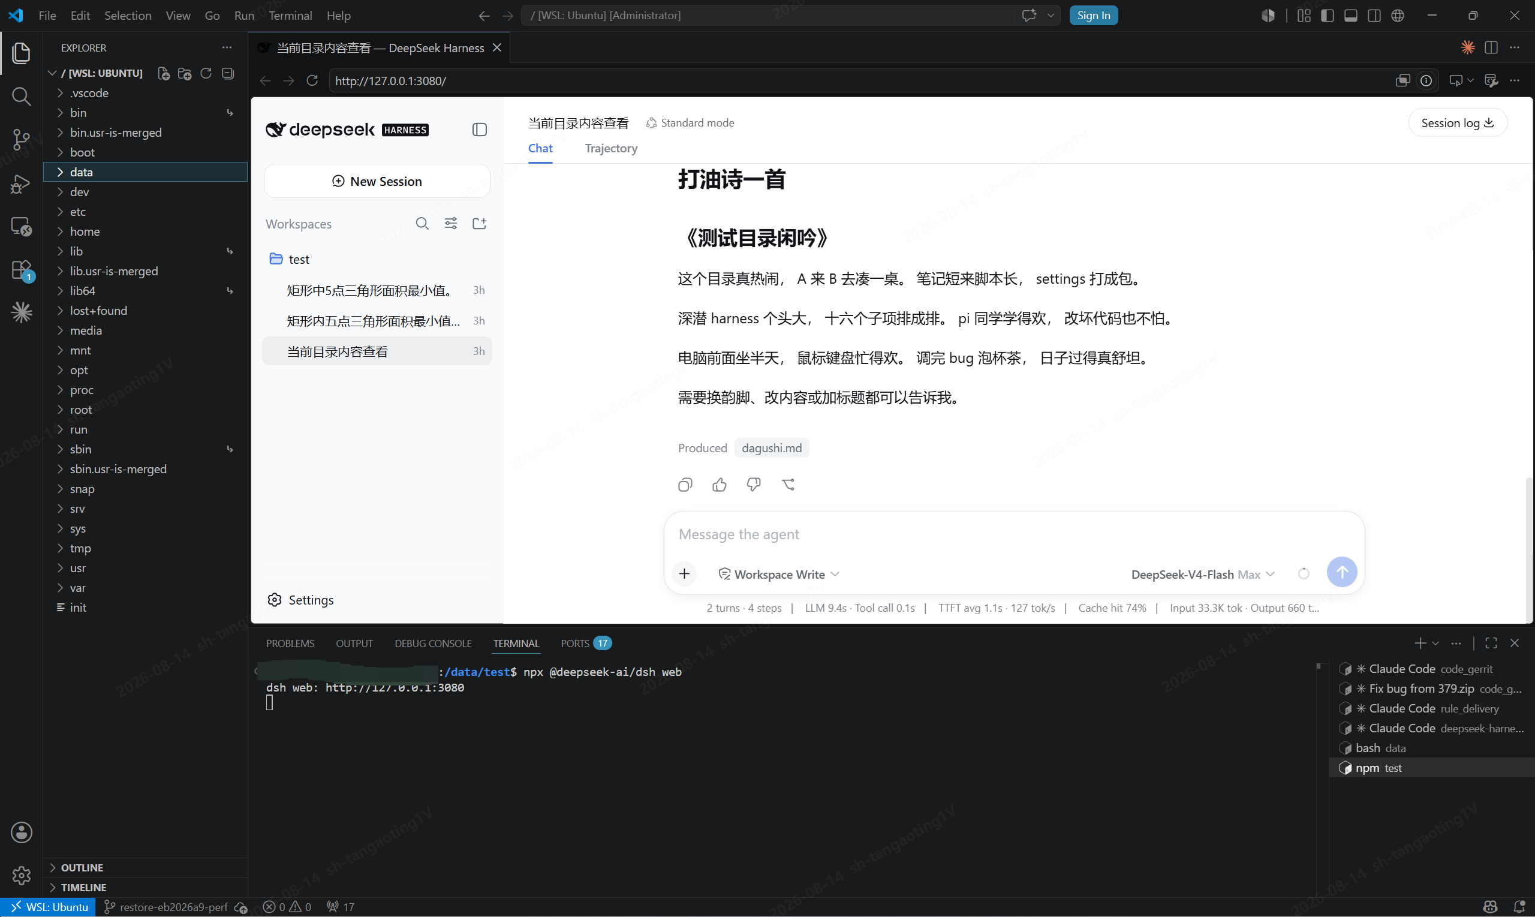The width and height of the screenshot is (1535, 917).
Task: Open workspace filter options icon
Action: pos(451,224)
